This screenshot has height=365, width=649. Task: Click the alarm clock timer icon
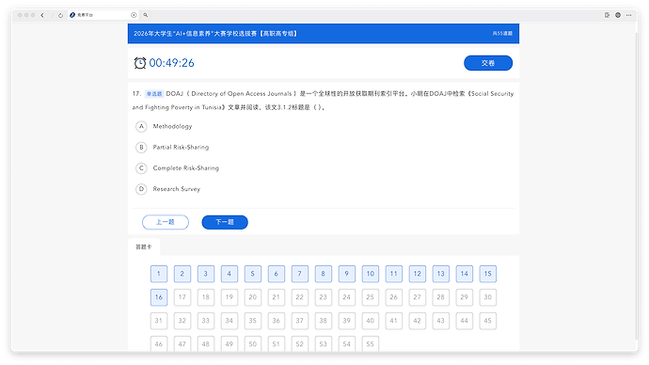point(140,63)
